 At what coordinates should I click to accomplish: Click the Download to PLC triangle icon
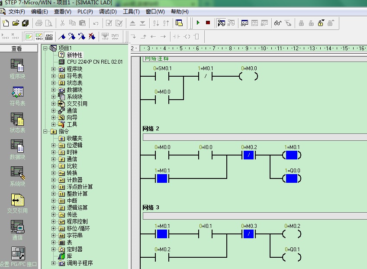tap(142, 23)
